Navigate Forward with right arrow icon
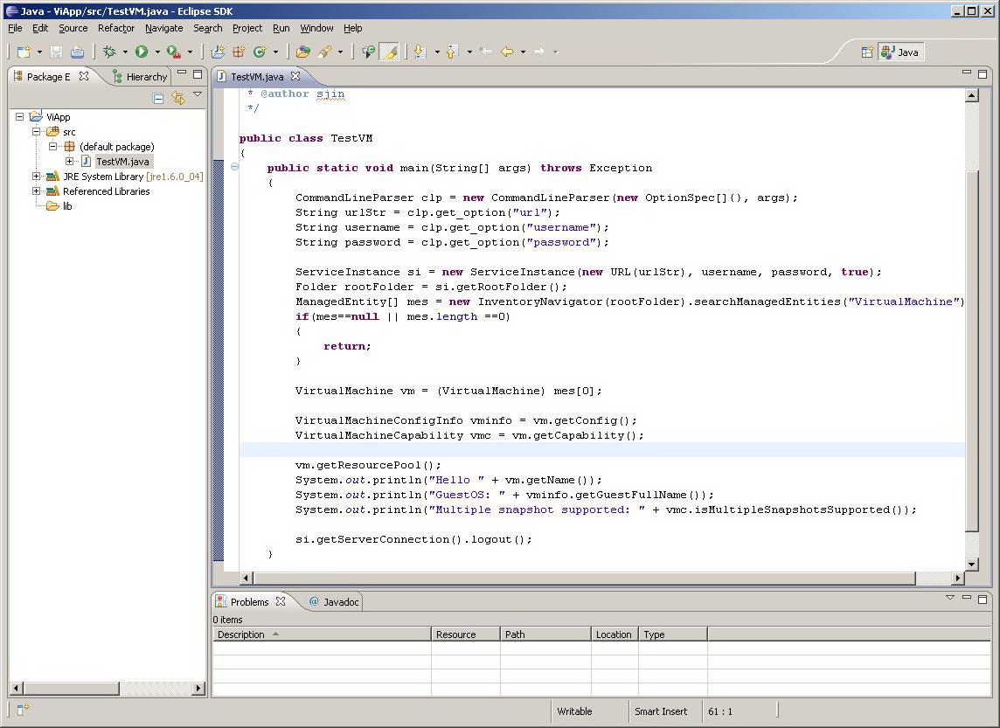 539,52
